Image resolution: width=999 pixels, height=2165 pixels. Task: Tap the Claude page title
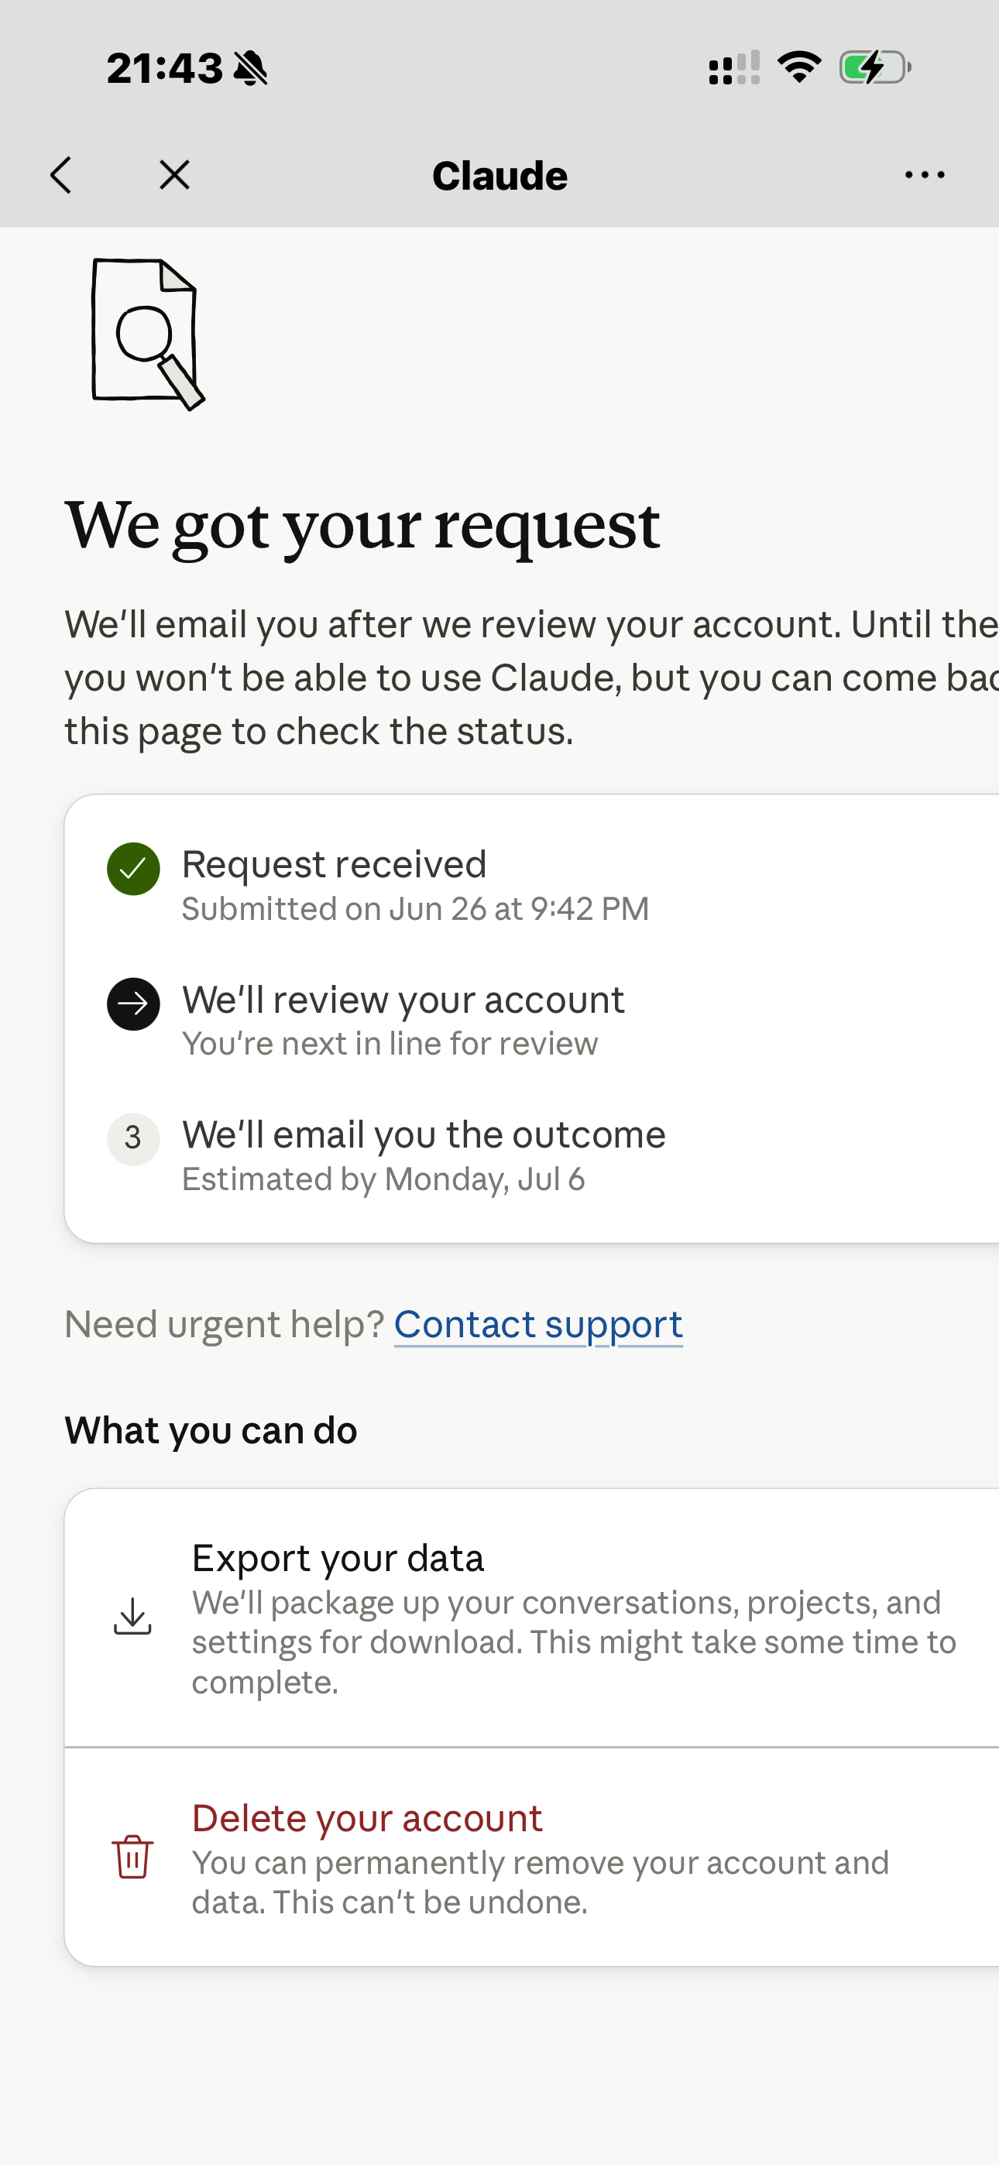[x=499, y=176]
